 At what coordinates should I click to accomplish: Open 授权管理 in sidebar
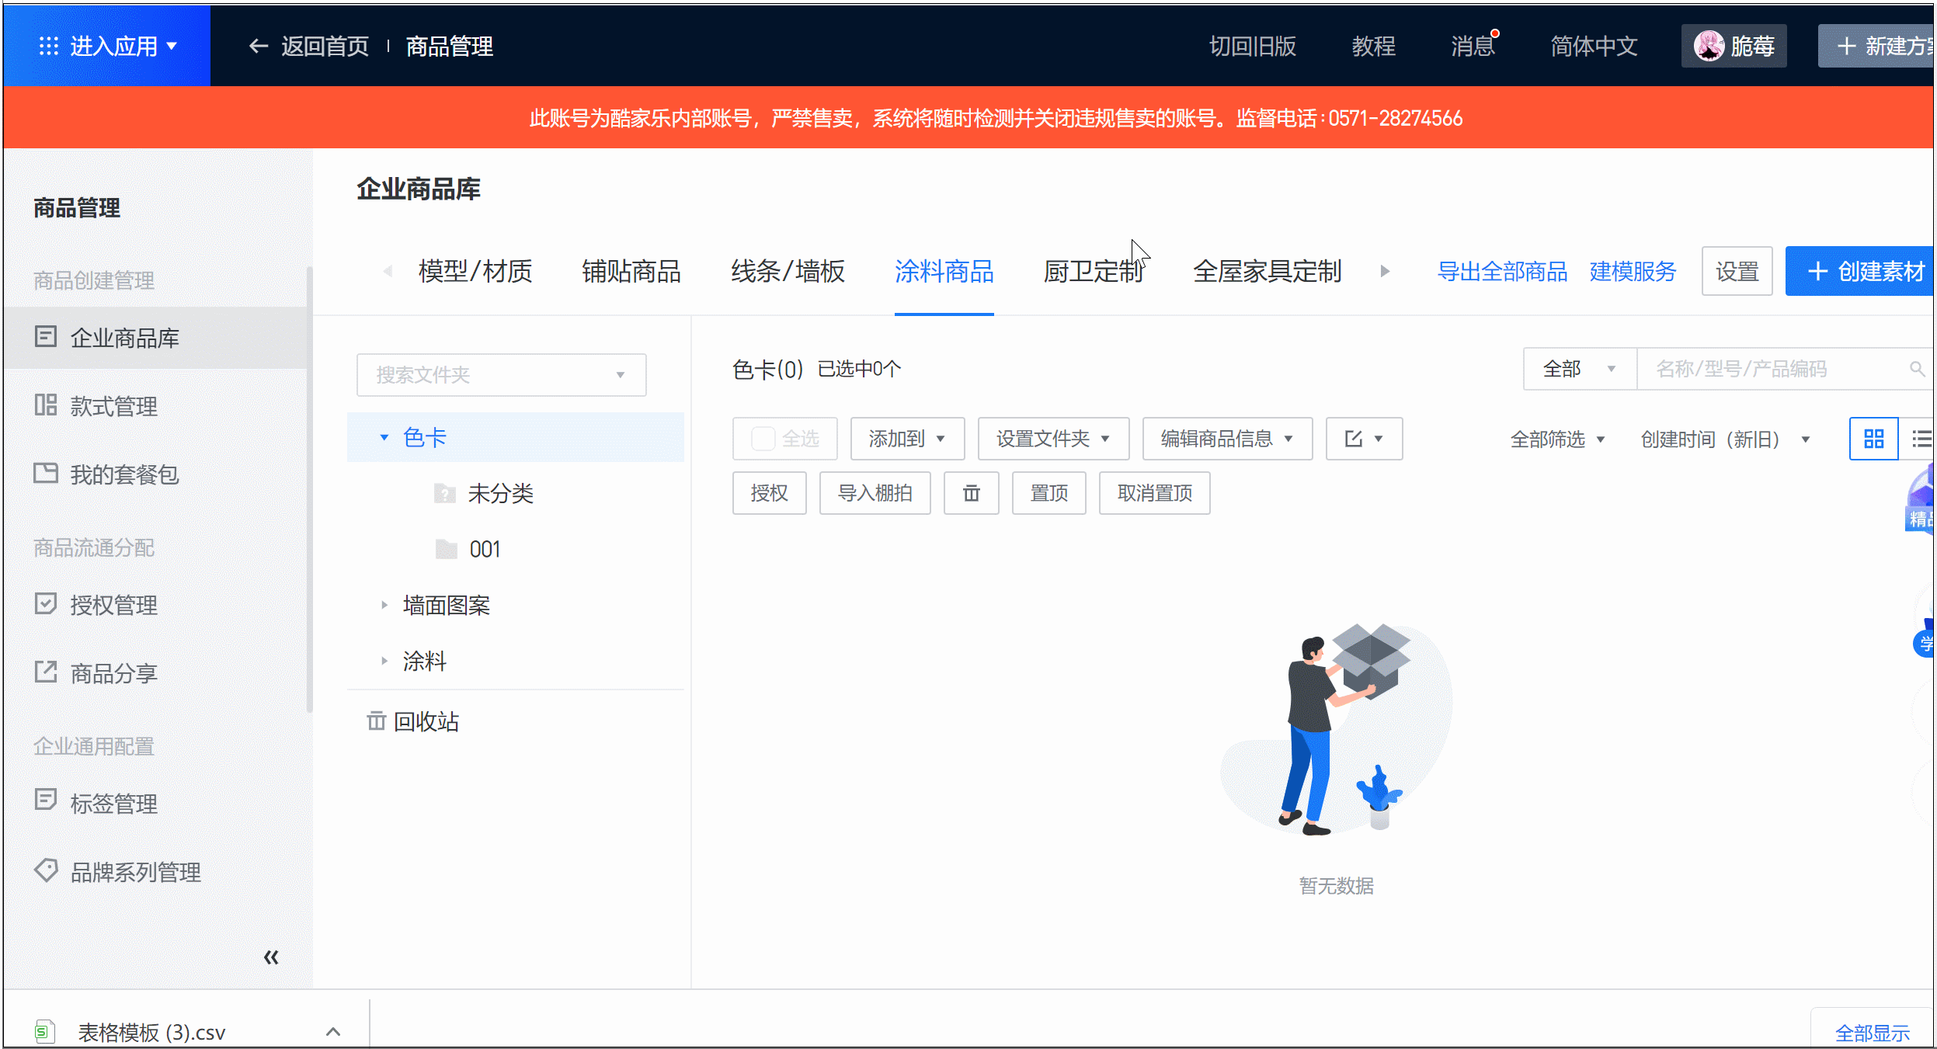pos(113,605)
